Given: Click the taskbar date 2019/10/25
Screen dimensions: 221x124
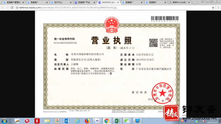Looking at the screenshot, I should point(212,122).
